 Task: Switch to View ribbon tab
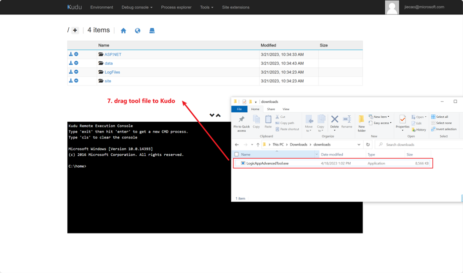(x=286, y=109)
